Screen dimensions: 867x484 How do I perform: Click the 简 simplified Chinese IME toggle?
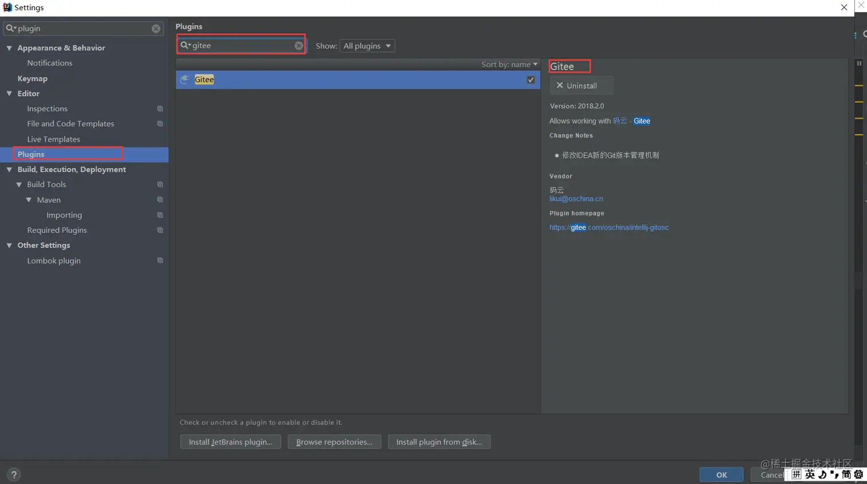click(x=846, y=474)
